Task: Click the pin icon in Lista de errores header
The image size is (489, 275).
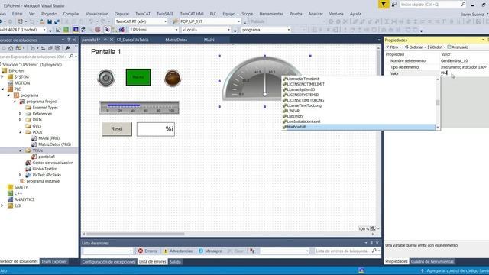Action: (x=371, y=243)
